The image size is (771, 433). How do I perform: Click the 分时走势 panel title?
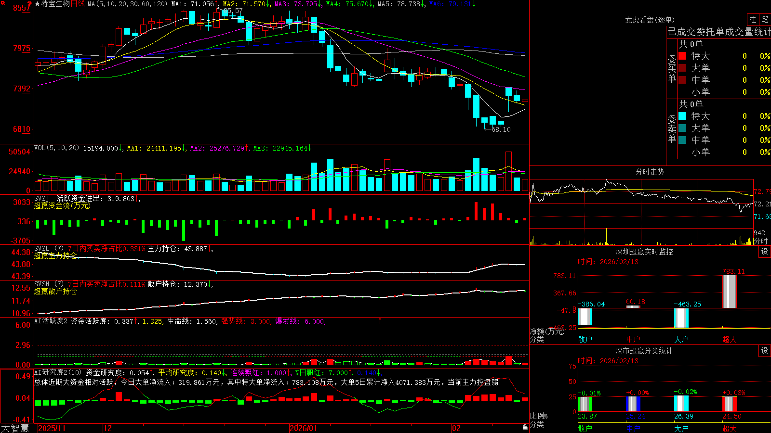point(650,172)
